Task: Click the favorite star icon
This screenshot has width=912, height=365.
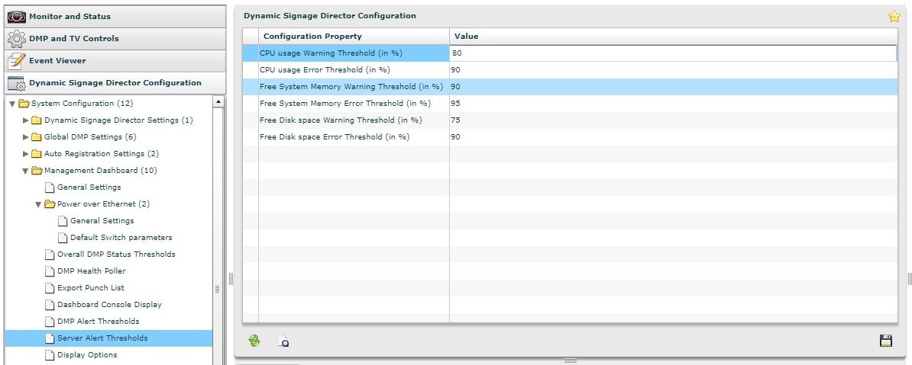Action: 894,17
